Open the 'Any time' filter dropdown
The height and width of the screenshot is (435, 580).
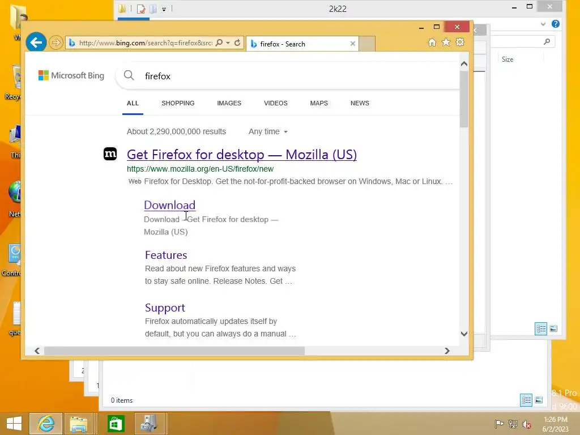click(x=268, y=131)
